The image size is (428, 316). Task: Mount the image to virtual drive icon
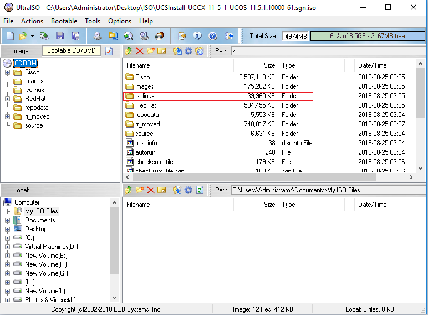click(x=144, y=35)
